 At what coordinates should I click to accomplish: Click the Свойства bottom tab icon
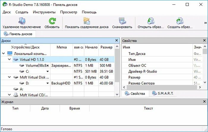tap(127, 94)
